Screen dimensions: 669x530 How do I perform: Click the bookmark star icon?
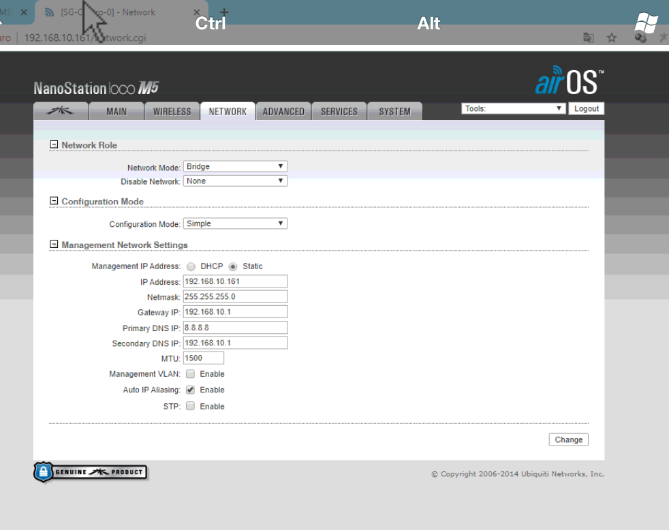point(612,38)
